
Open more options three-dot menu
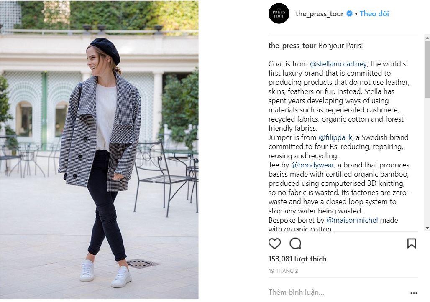point(414,293)
